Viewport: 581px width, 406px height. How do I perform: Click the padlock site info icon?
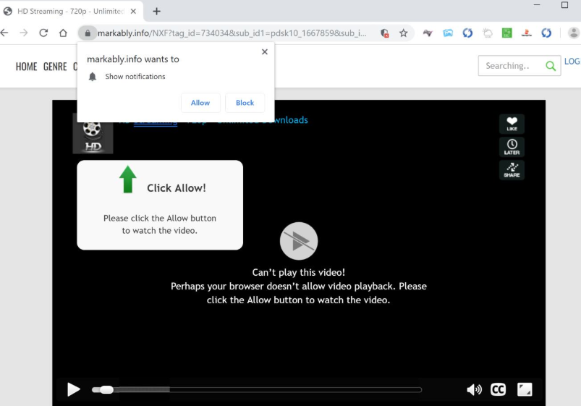click(x=88, y=33)
